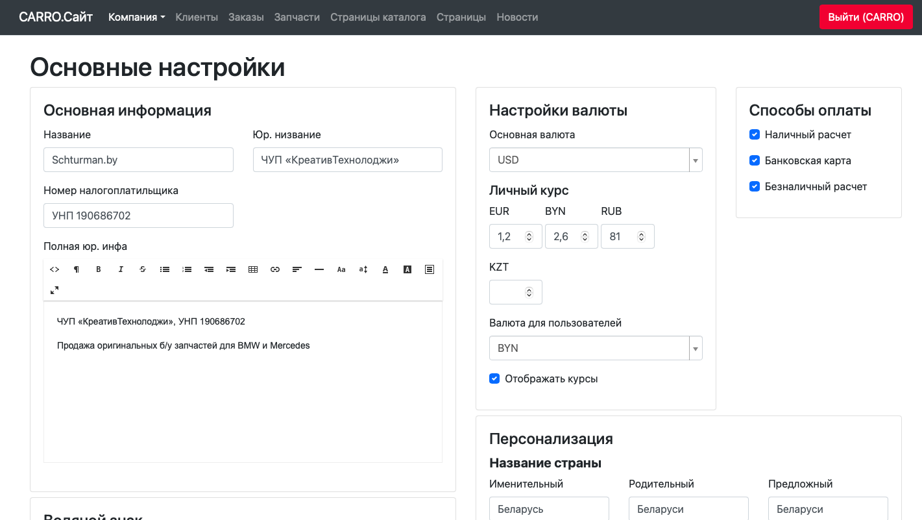Go to the Заказы section

(246, 18)
